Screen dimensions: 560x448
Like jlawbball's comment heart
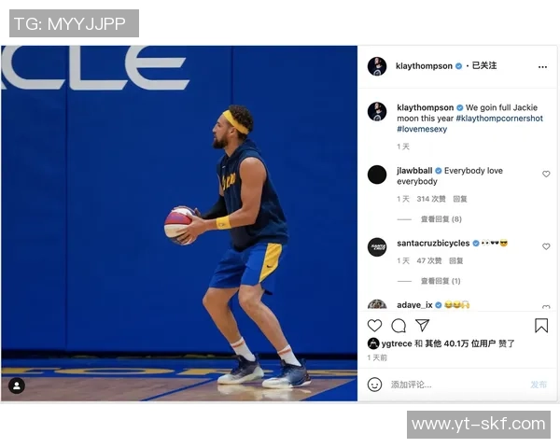point(546,174)
